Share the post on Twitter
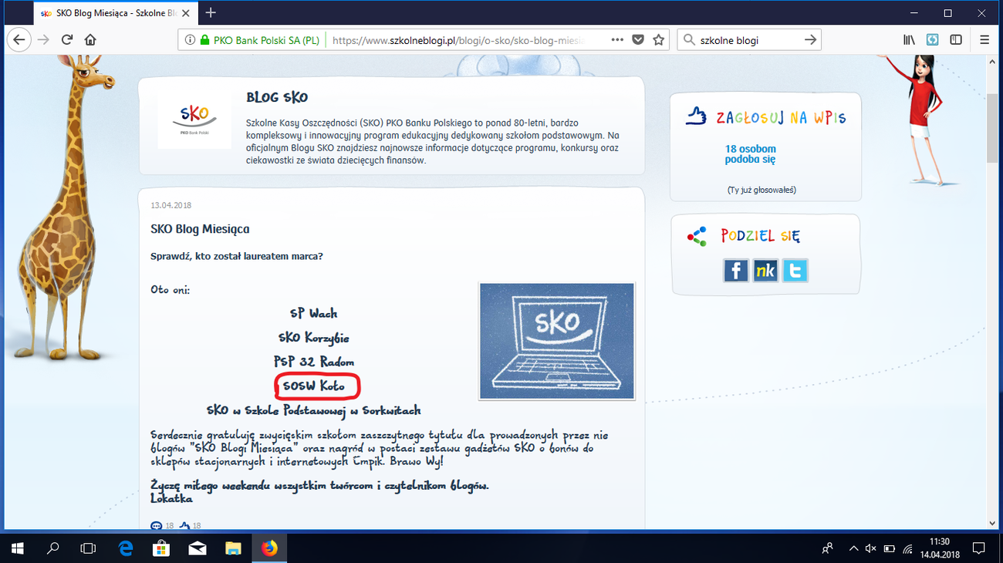This screenshot has height=563, width=1003. (795, 271)
